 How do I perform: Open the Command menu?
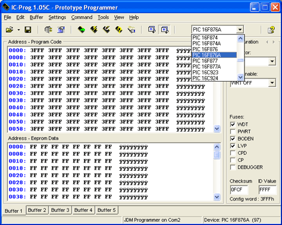coord(82,17)
